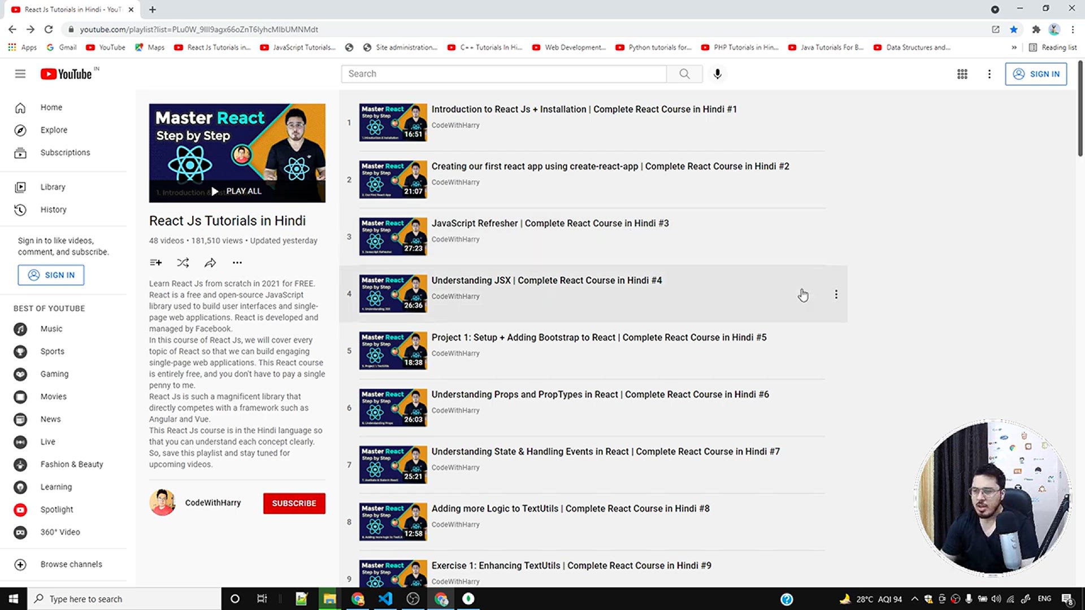Open JavaScript Refresher video #3
This screenshot has width=1085, height=610.
(550, 224)
